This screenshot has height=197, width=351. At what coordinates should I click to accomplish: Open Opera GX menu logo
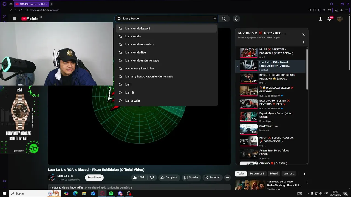(4, 4)
